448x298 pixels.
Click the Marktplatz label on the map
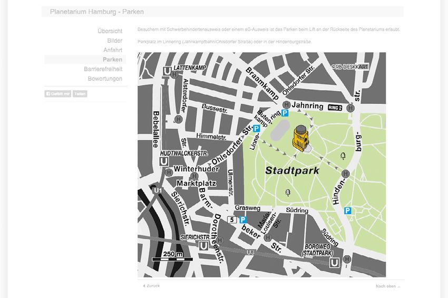[196, 183]
